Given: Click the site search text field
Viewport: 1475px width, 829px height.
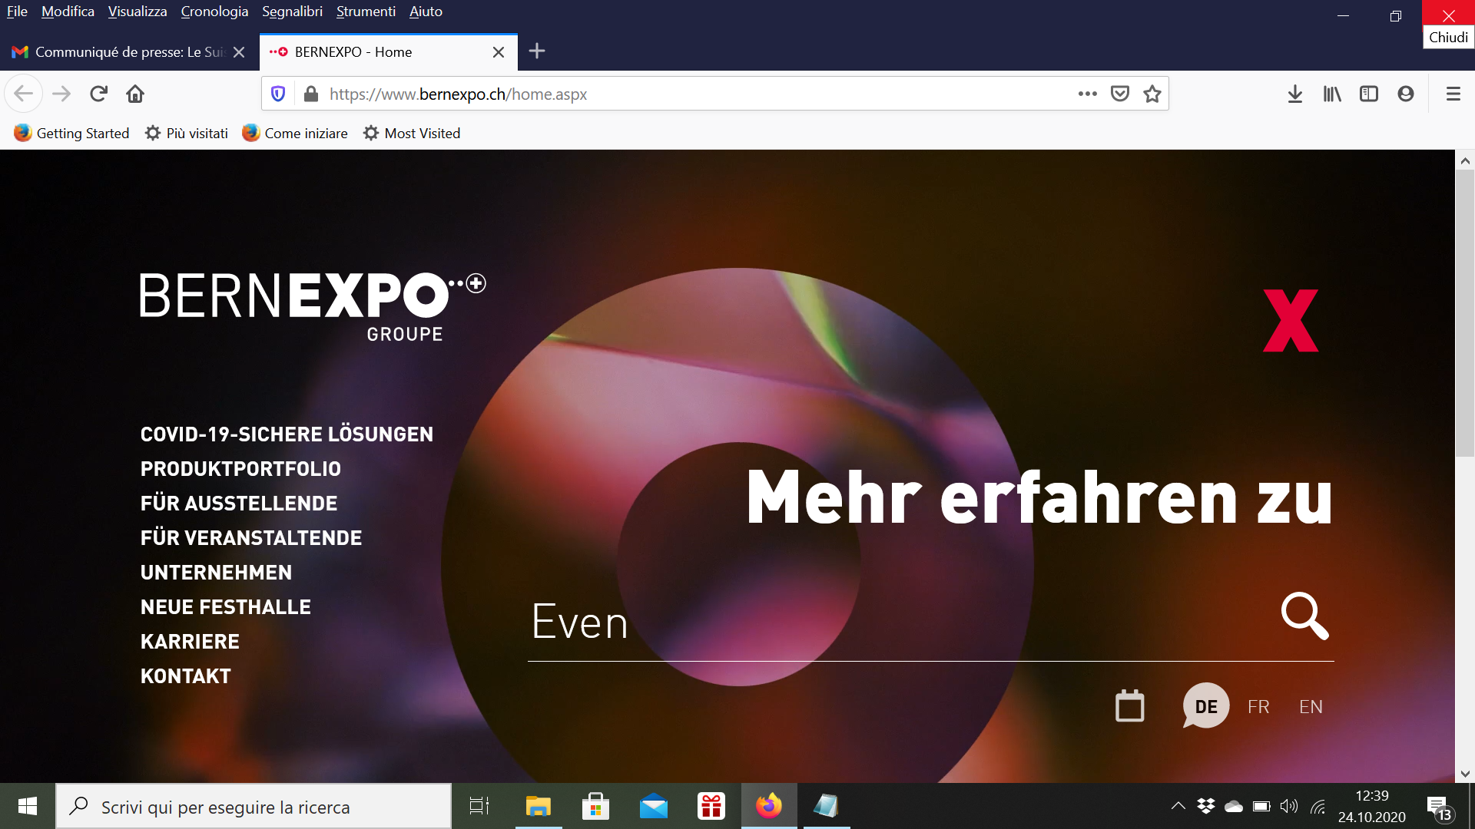Looking at the screenshot, I should (x=899, y=622).
